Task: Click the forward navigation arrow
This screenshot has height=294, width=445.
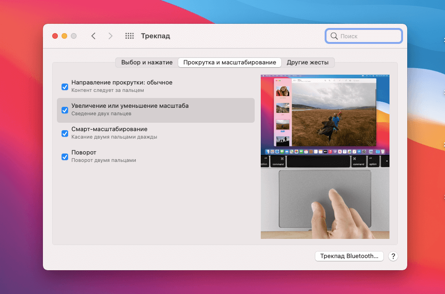Action: point(110,35)
